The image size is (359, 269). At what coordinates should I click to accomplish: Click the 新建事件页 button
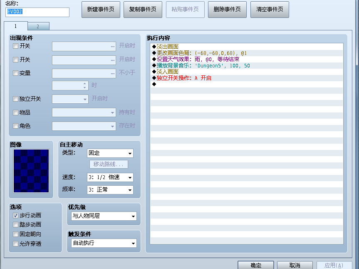coord(101,10)
